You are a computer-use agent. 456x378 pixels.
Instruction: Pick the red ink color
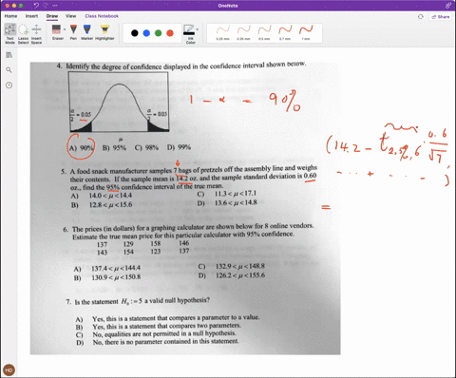point(170,33)
